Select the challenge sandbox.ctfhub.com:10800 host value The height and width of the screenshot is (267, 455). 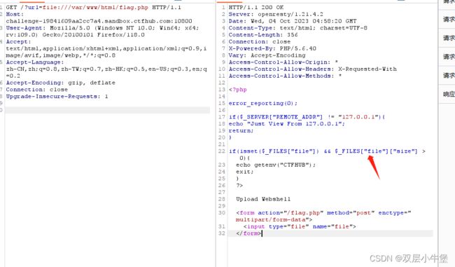[x=99, y=21]
